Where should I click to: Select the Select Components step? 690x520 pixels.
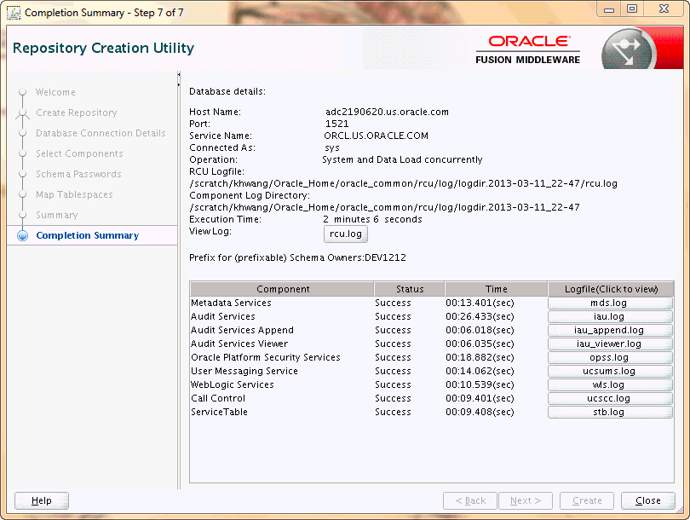click(x=80, y=153)
